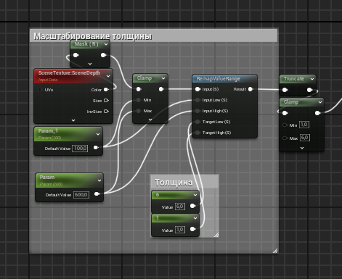Screen dimensions: 342x279
Task: Click the Min input pin on middle Clamp node
Action: (139, 100)
